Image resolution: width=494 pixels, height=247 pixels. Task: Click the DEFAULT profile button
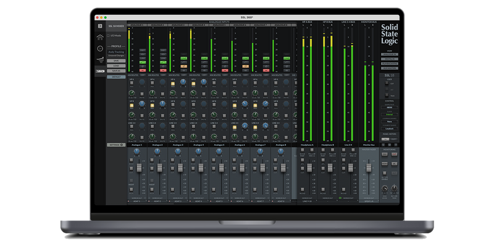point(116,77)
